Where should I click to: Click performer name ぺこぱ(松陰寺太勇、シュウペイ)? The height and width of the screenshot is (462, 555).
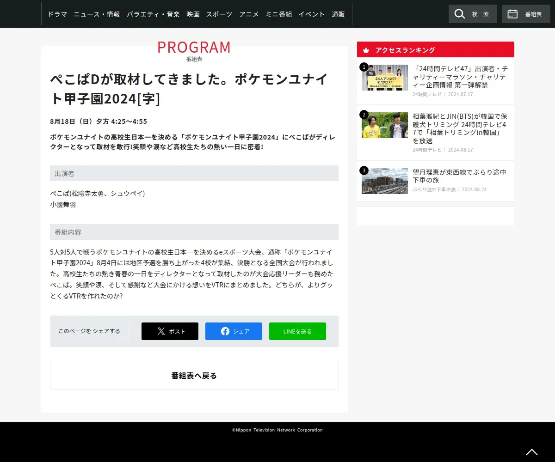pos(98,193)
